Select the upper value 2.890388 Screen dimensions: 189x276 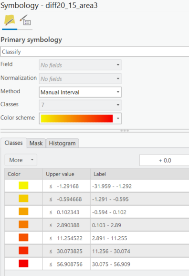pyautogui.click(x=68, y=225)
